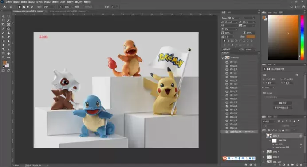The height and width of the screenshot is (167, 307).
Task: Select the Lasso tool
Action: (x=3, y=20)
